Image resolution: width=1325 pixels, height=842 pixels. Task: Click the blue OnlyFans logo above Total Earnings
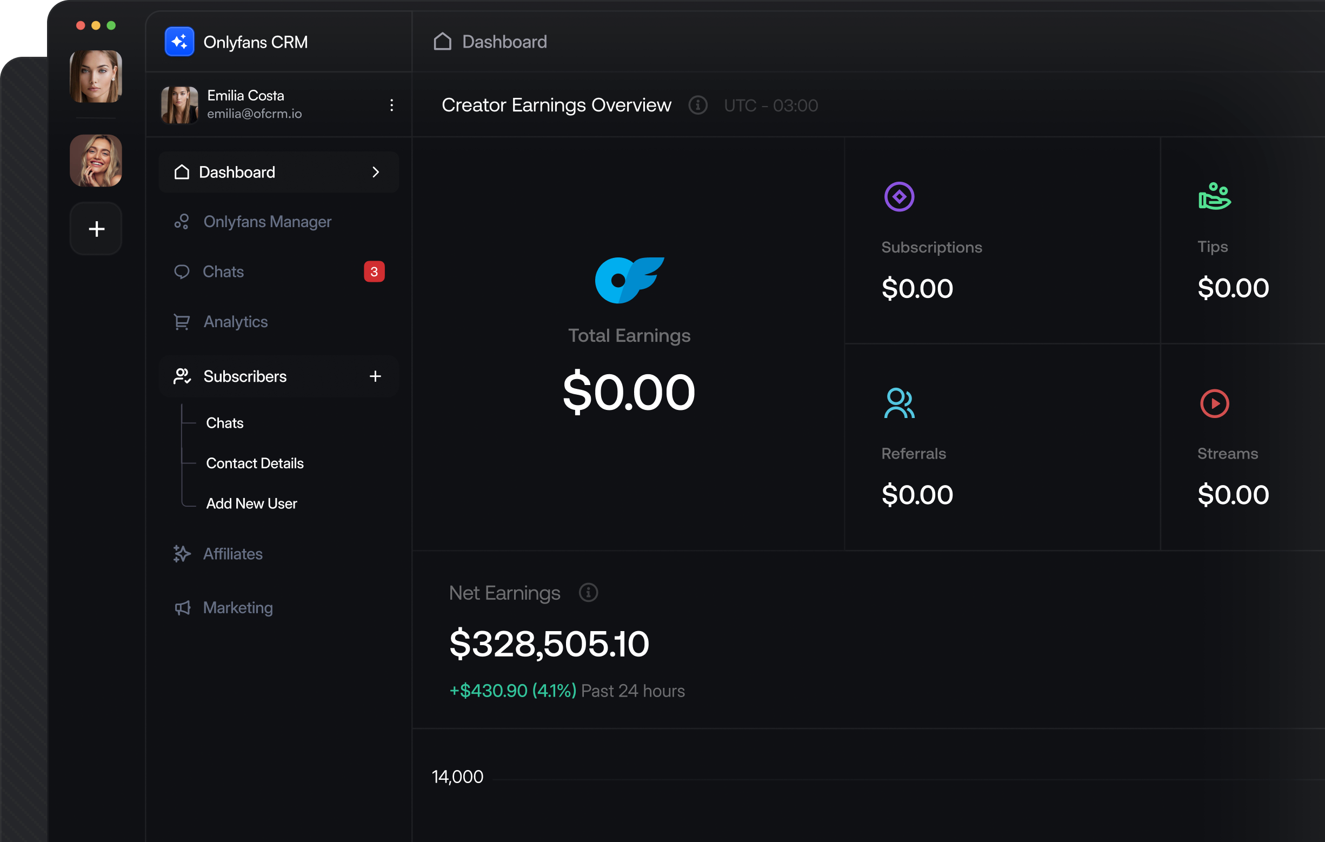[x=629, y=280]
